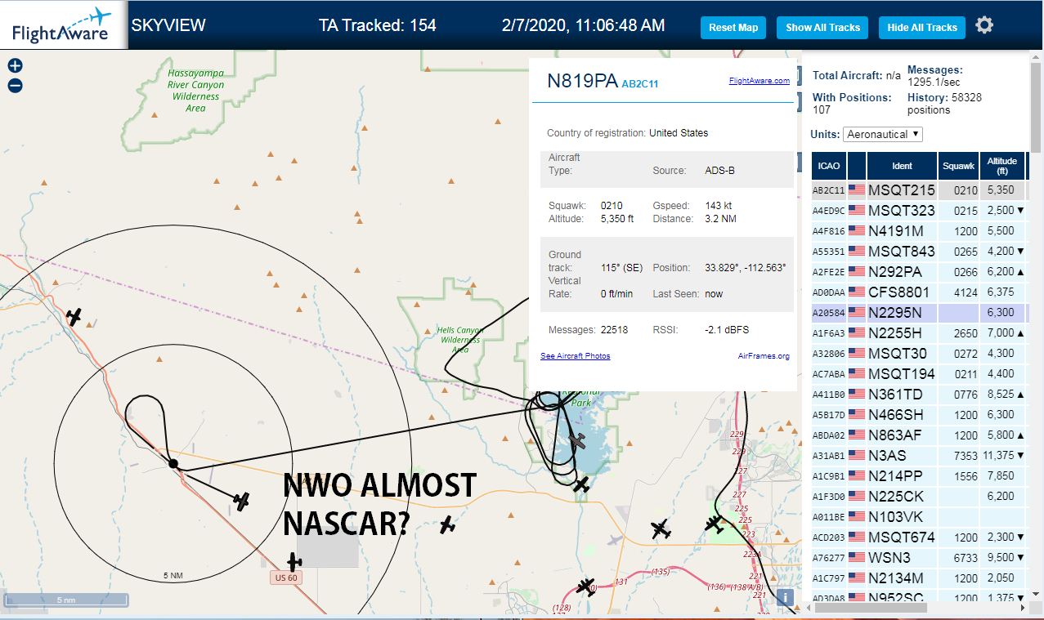The height and width of the screenshot is (620, 1044).
Task: Open settings with the gear icon
Action: click(984, 25)
